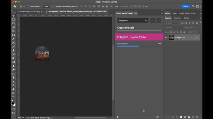Select the Move tool
This screenshot has width=213, height=119.
pos(13,16)
